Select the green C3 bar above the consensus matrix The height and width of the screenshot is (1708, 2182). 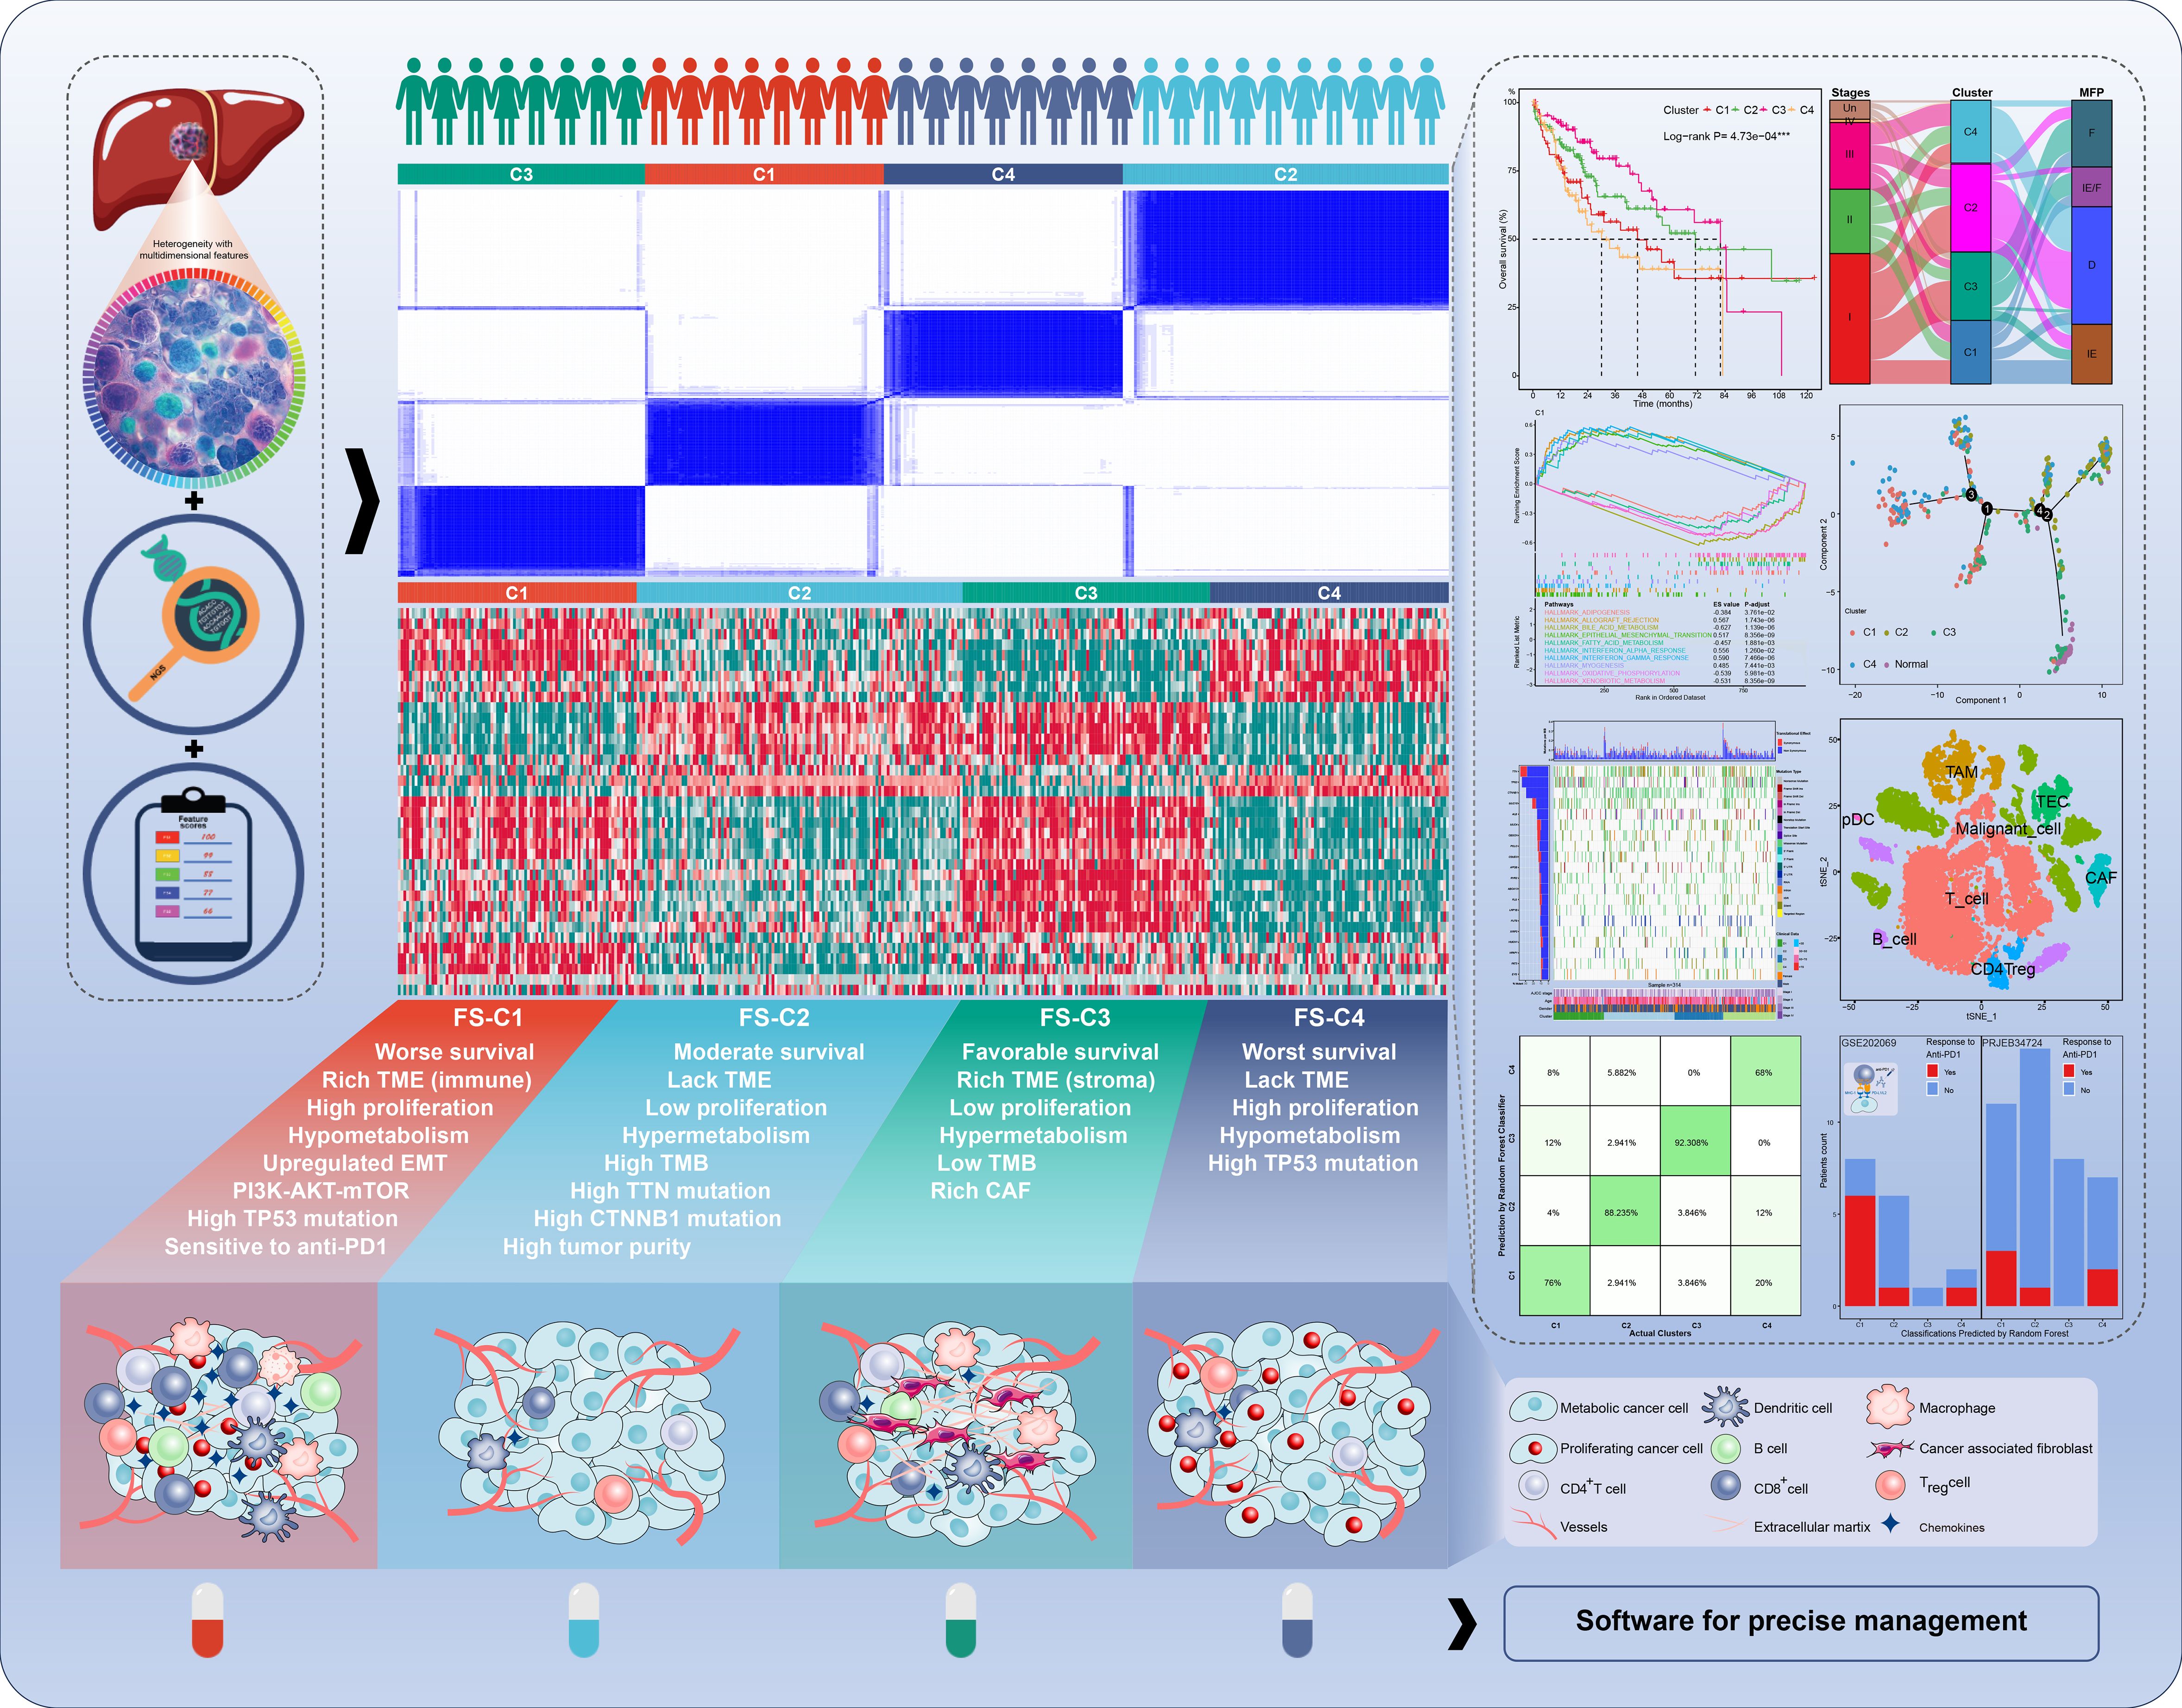tap(521, 174)
